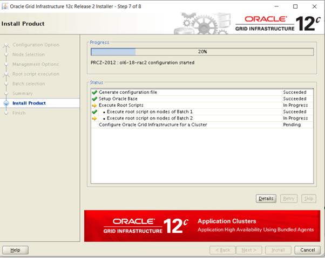The width and height of the screenshot is (325, 258).
Task: Maximize the installer window
Action: 295,6
